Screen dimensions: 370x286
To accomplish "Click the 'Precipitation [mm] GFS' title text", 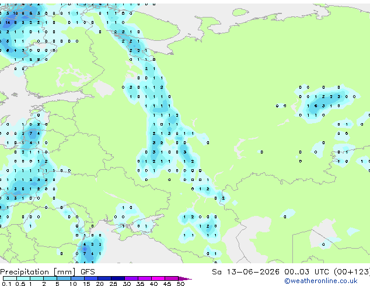I will 47,272.
